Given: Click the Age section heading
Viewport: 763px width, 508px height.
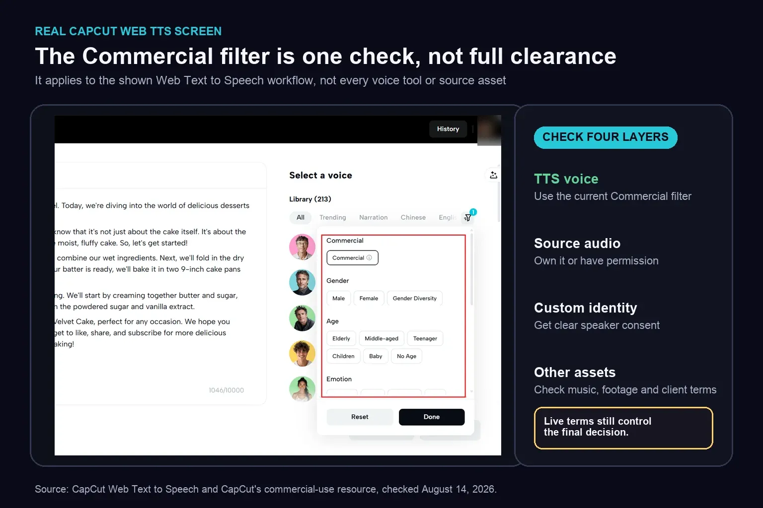Looking at the screenshot, I should (332, 321).
